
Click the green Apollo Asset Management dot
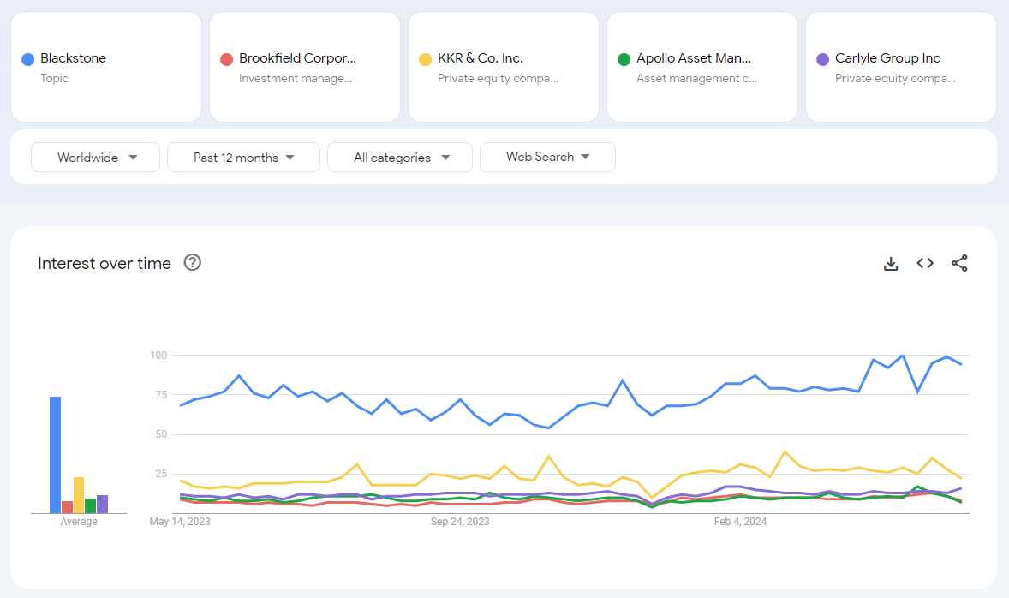click(624, 59)
